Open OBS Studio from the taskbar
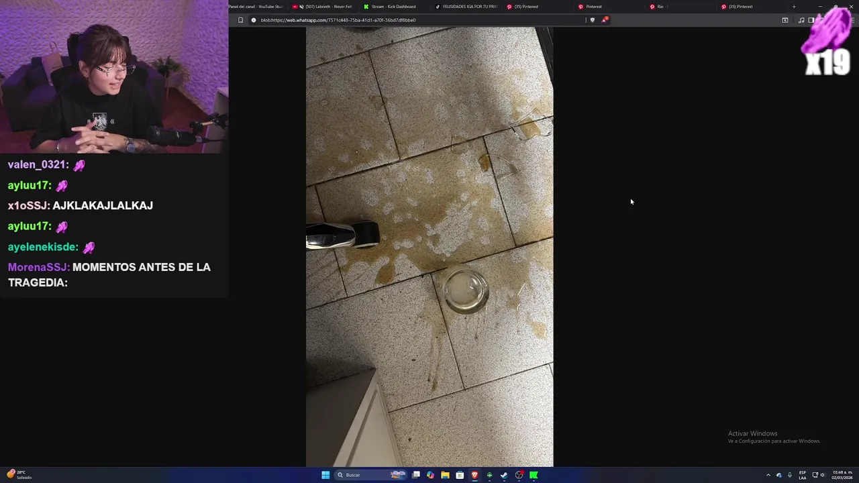 [x=519, y=475]
